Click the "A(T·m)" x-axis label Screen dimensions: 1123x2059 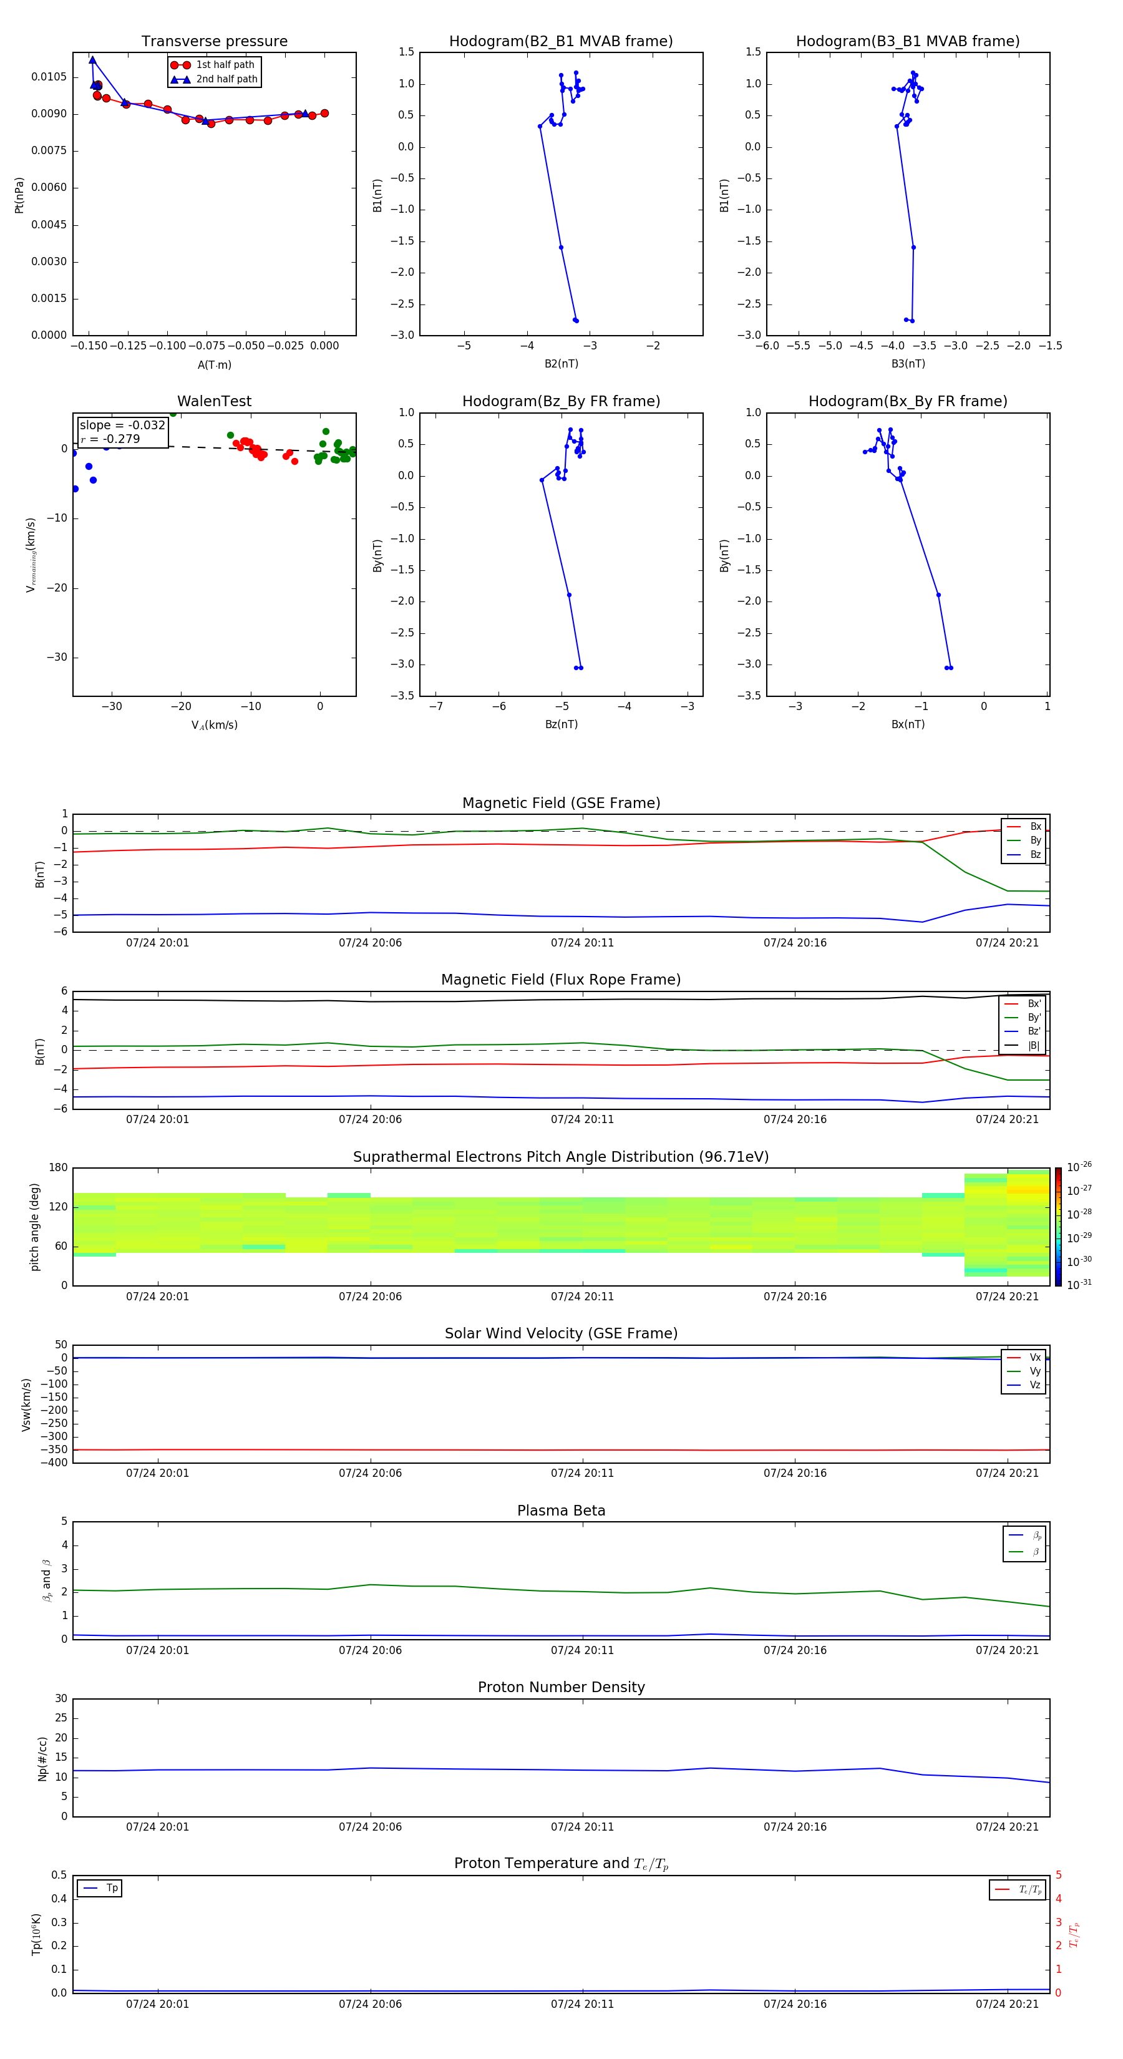(x=214, y=364)
